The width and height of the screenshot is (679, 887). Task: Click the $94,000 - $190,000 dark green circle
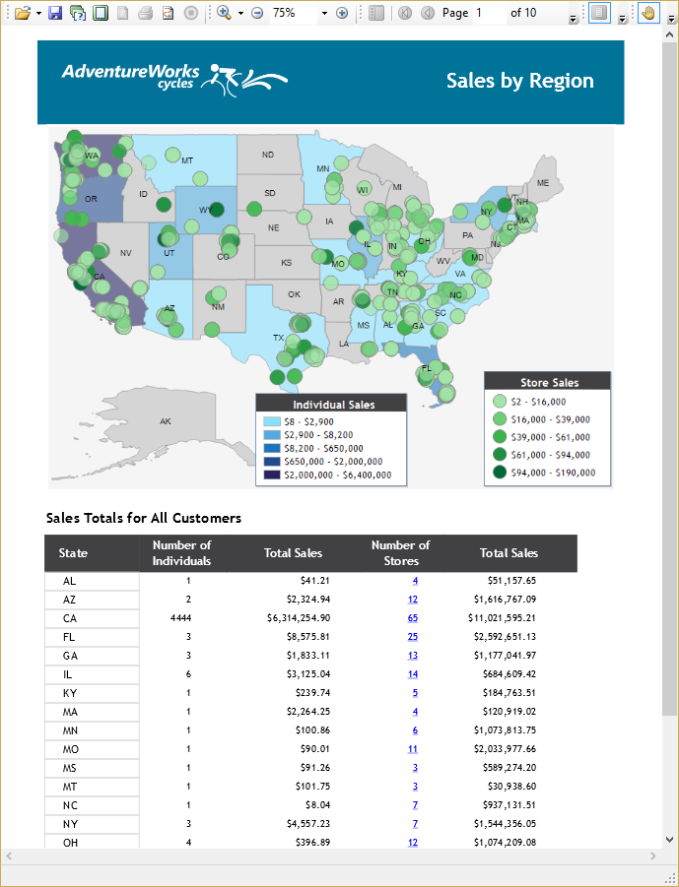coord(500,473)
